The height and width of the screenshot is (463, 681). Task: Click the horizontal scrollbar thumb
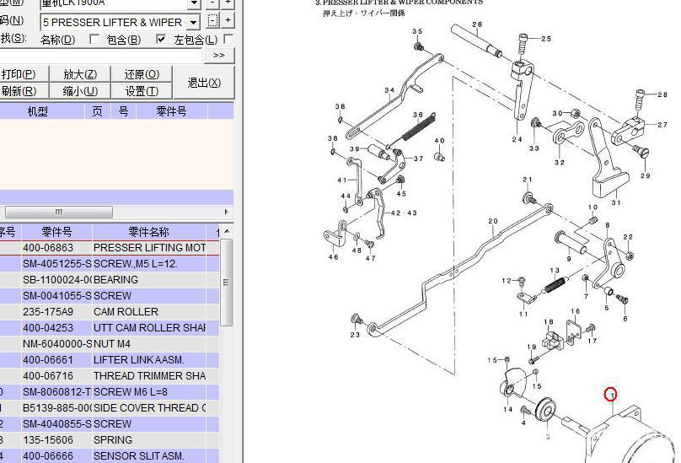[x=59, y=213]
